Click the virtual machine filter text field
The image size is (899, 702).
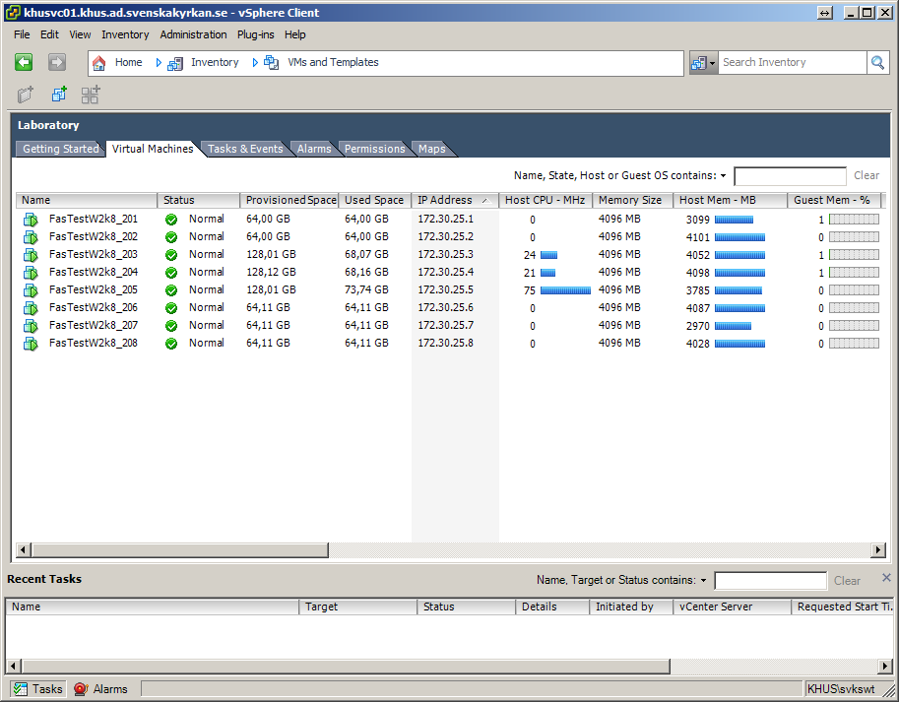(790, 176)
